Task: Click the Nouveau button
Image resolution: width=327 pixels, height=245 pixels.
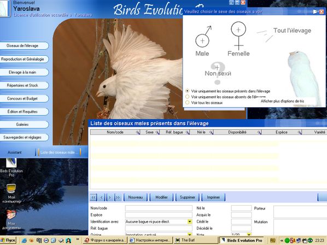Action: (136, 197)
